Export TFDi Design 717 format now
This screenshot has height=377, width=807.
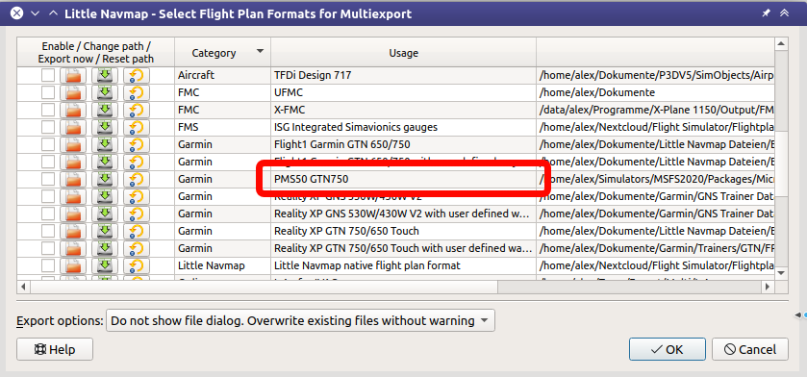tap(105, 76)
